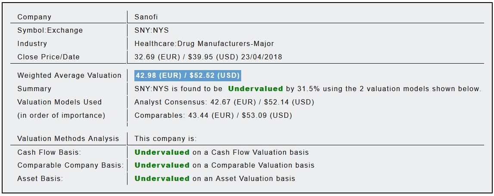This screenshot has height=196, width=494.
Task: Click the Comparables valuation line
Action: [x=213, y=116]
